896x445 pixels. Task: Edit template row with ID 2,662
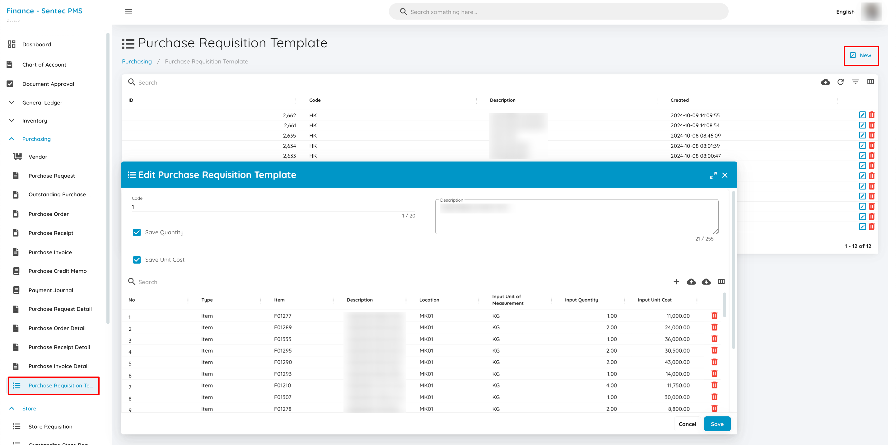(862, 115)
